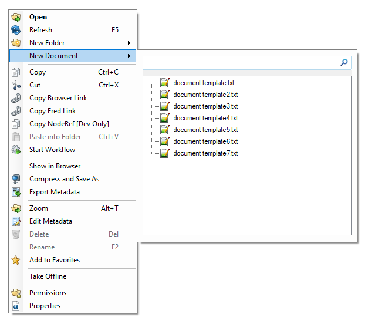Click the Copy pages icon

(16, 72)
